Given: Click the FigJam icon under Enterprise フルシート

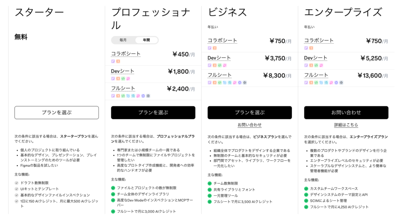Looking at the screenshot, I should (306, 83).
